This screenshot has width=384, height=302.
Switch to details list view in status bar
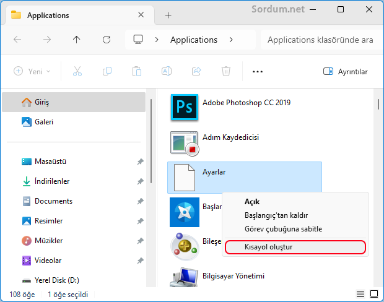click(360, 294)
